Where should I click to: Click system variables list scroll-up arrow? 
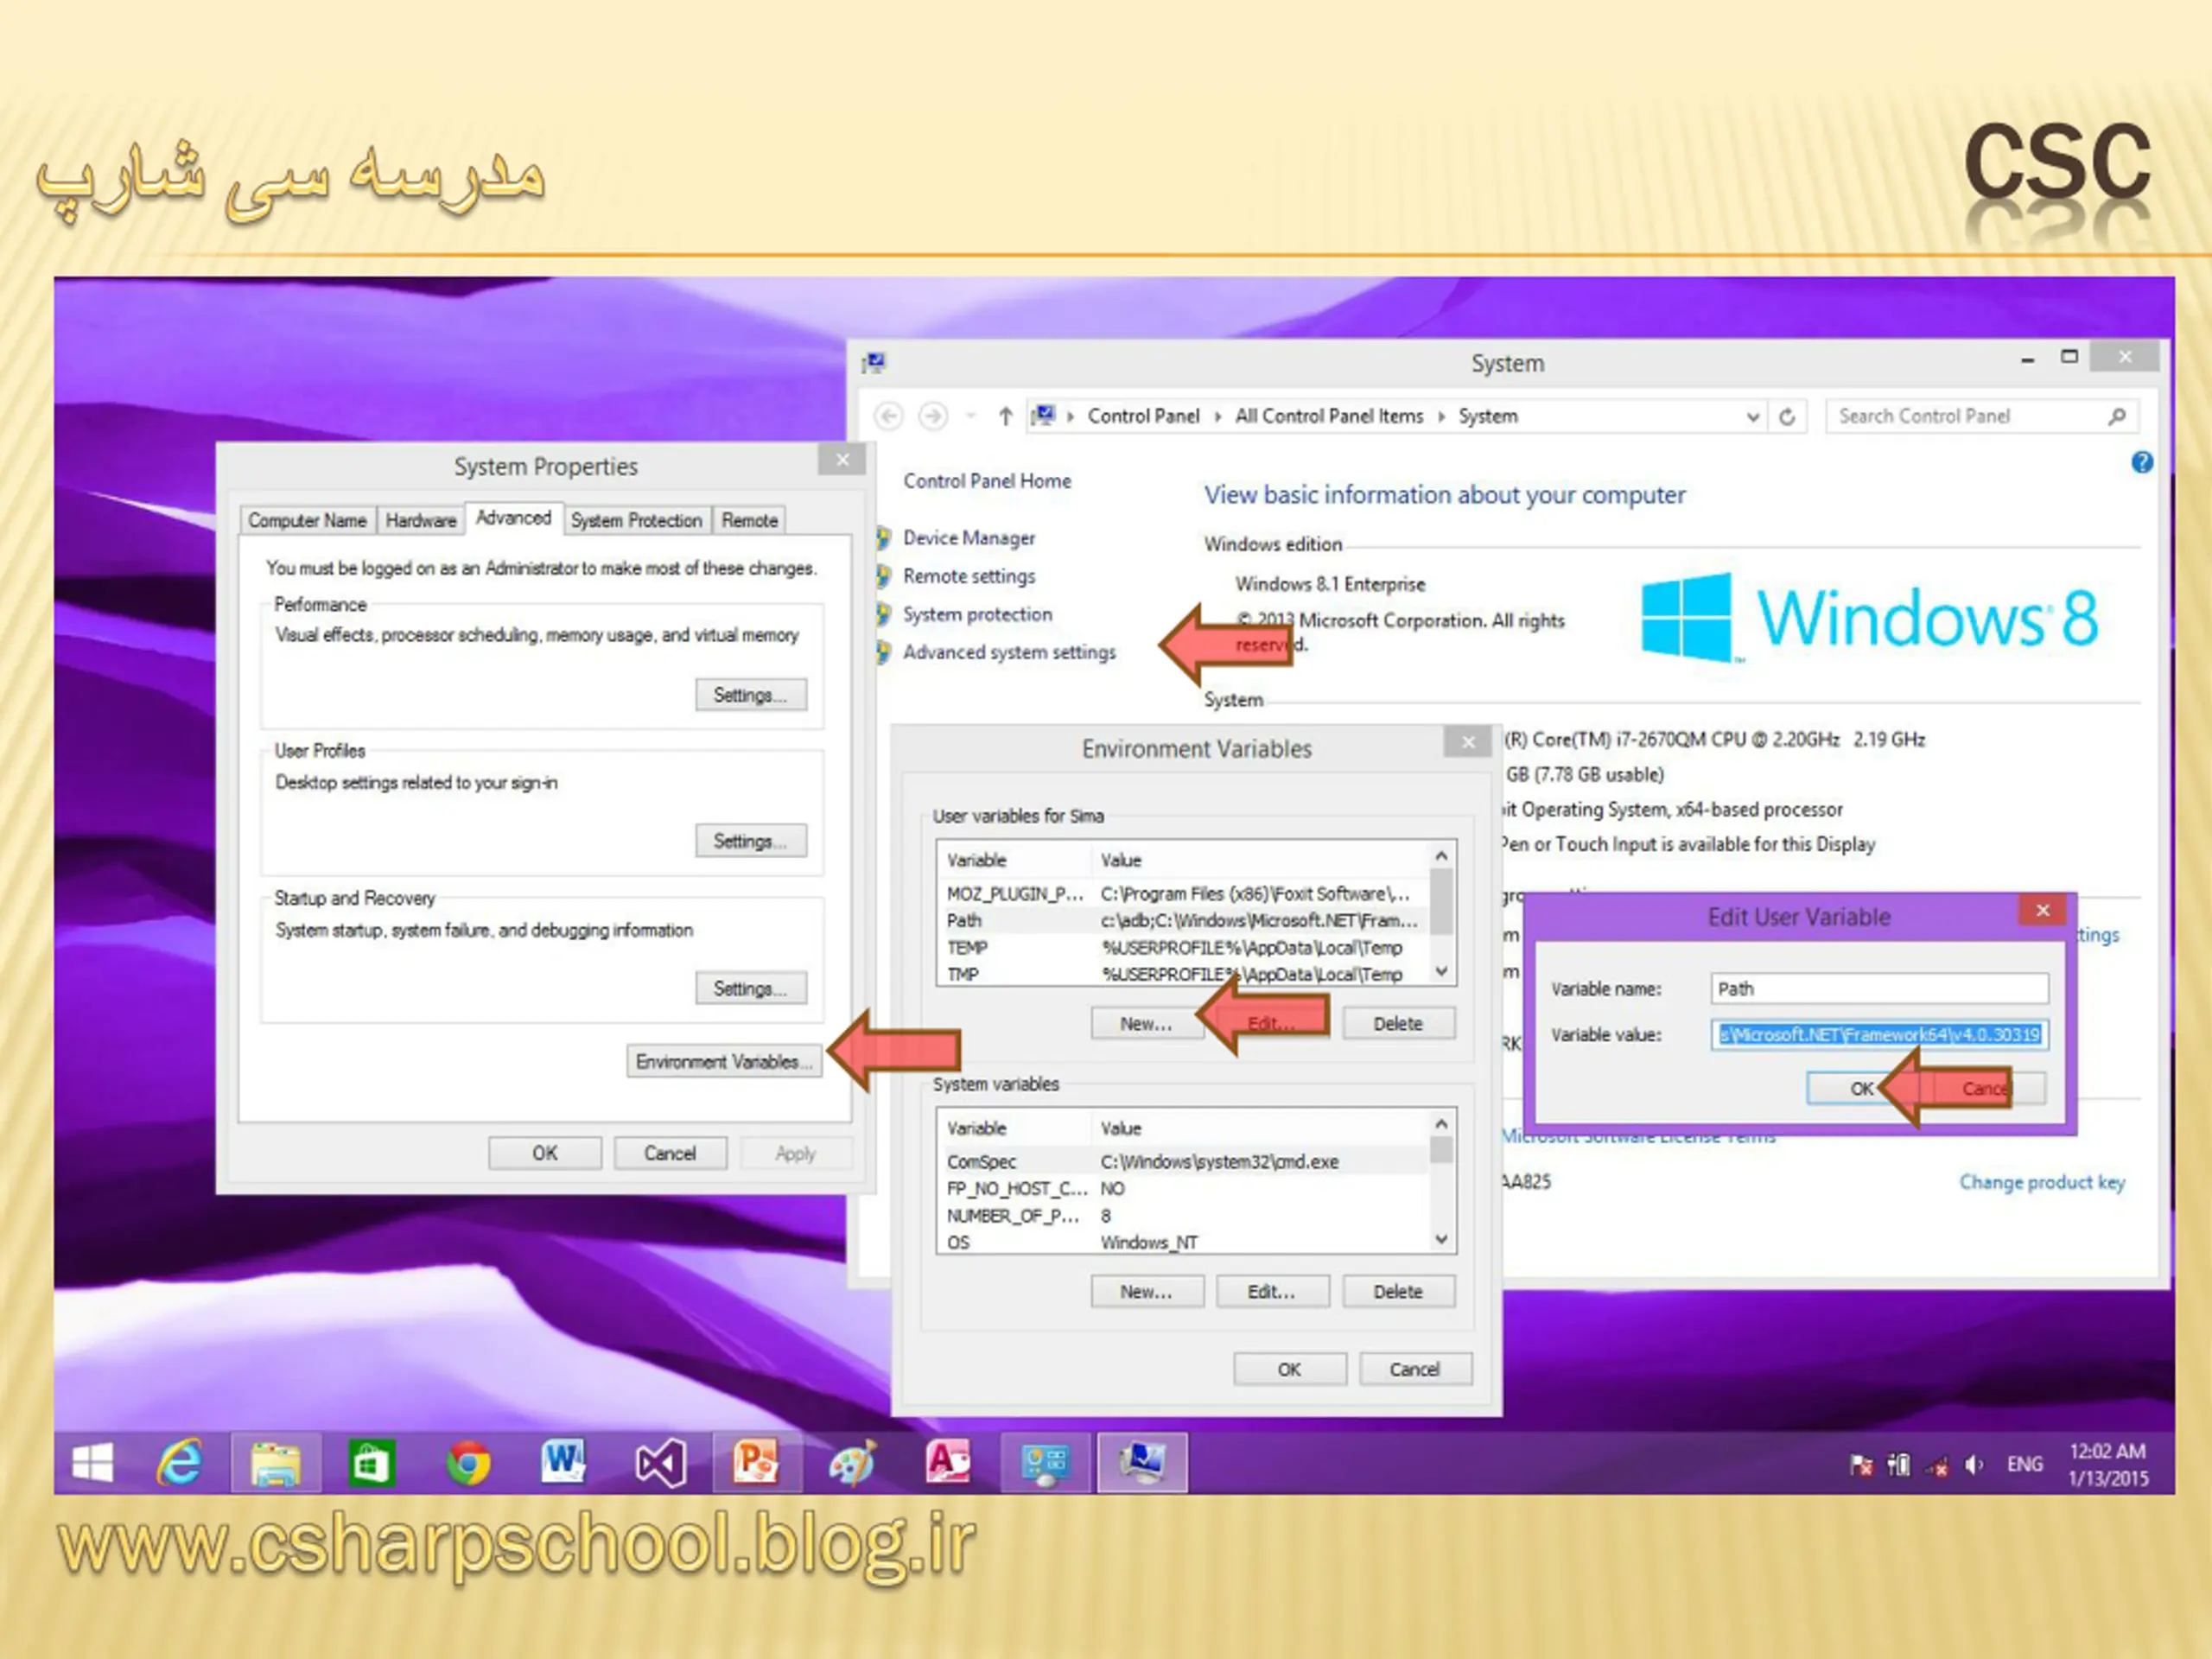[1441, 1123]
